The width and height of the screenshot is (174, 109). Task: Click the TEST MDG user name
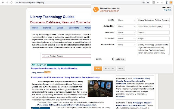(166, 7)
